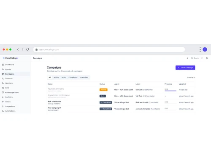This screenshot has height=158, width=211.
Task: Open the Appointment confirmations campaign
Action: tap(59, 95)
